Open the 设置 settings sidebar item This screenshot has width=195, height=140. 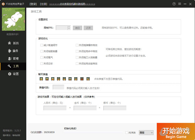click(13, 74)
